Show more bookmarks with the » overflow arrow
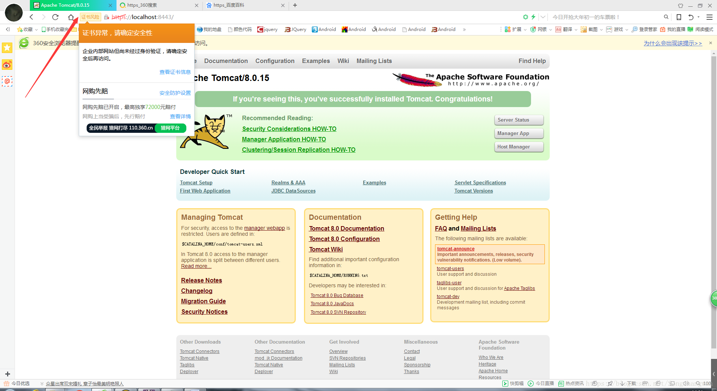 pos(464,29)
